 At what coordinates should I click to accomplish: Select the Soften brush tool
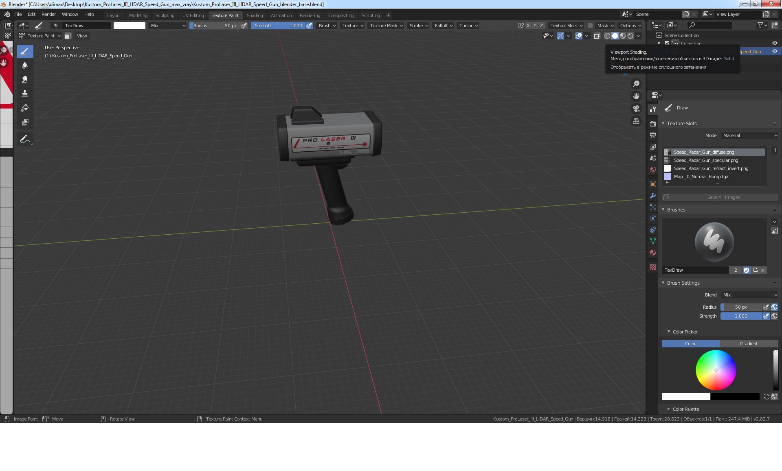point(25,65)
